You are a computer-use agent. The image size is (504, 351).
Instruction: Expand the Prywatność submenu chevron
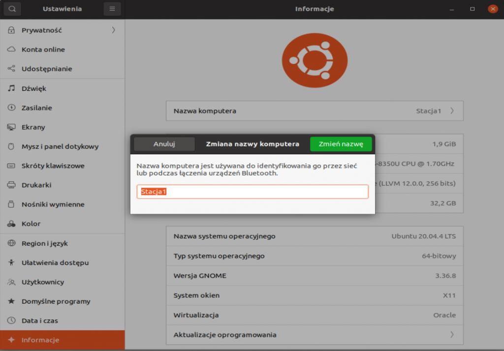[x=114, y=30]
